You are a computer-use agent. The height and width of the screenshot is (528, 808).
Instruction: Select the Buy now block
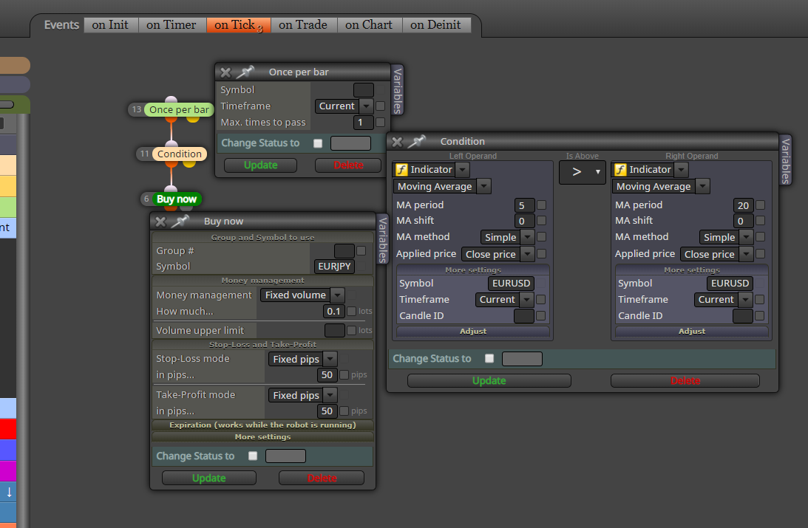176,199
